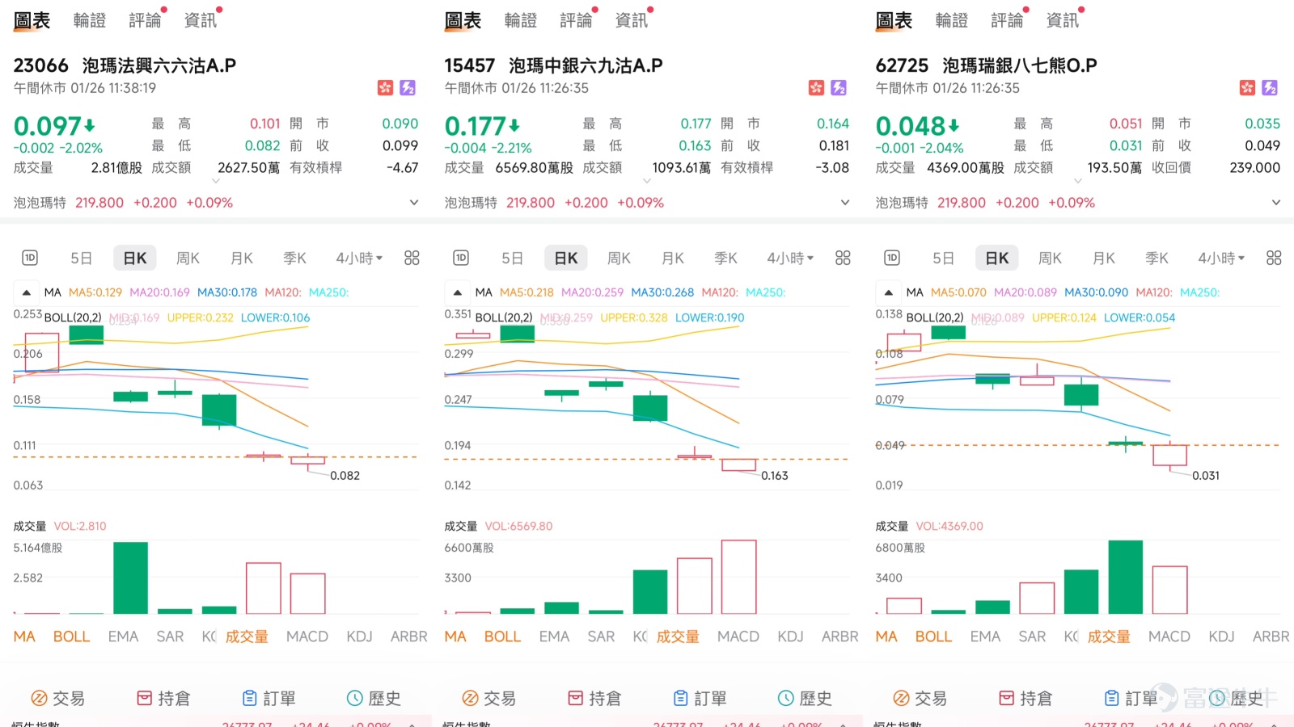Tap the 0.097 price of 23066
Image resolution: width=1294 pixels, height=727 pixels.
48,126
